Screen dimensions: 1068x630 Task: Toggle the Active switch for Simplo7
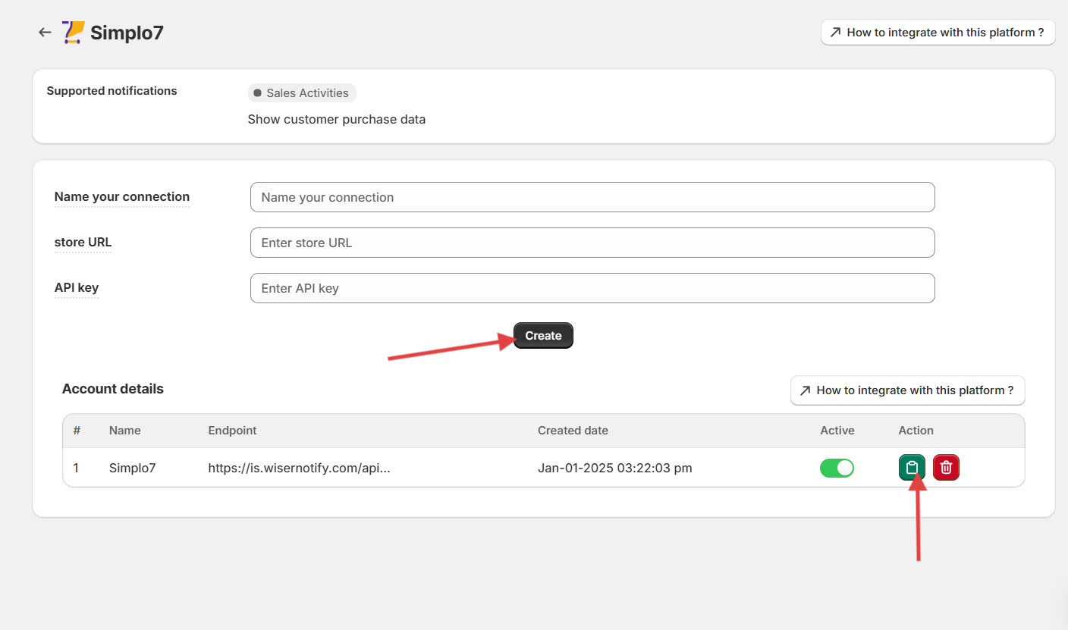coord(837,468)
